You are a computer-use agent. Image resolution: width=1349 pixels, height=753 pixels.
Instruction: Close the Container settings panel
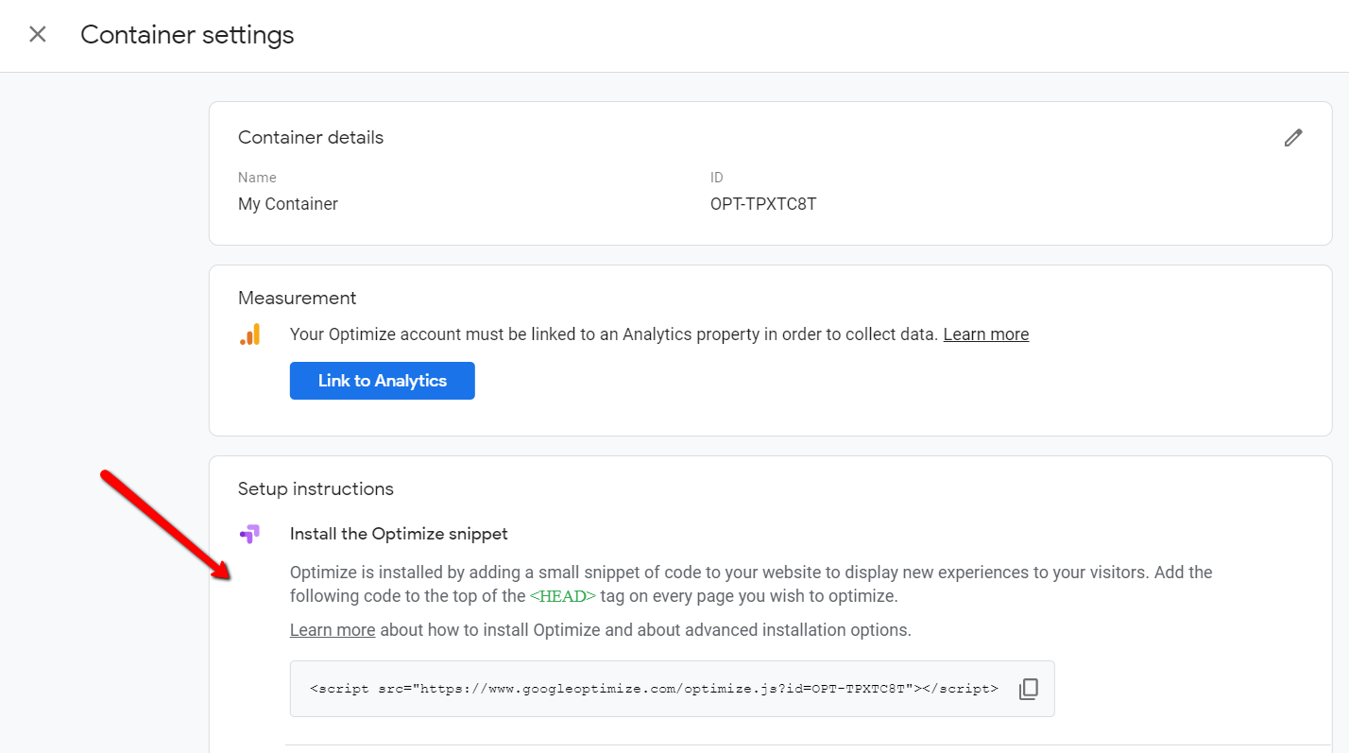(37, 35)
